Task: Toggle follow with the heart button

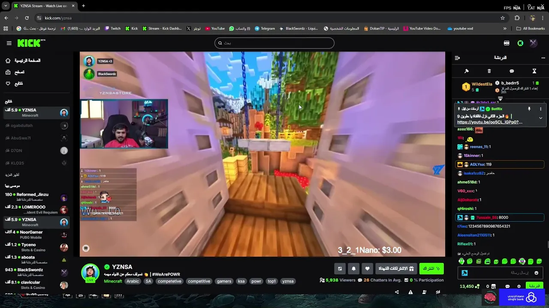Action: [367, 269]
